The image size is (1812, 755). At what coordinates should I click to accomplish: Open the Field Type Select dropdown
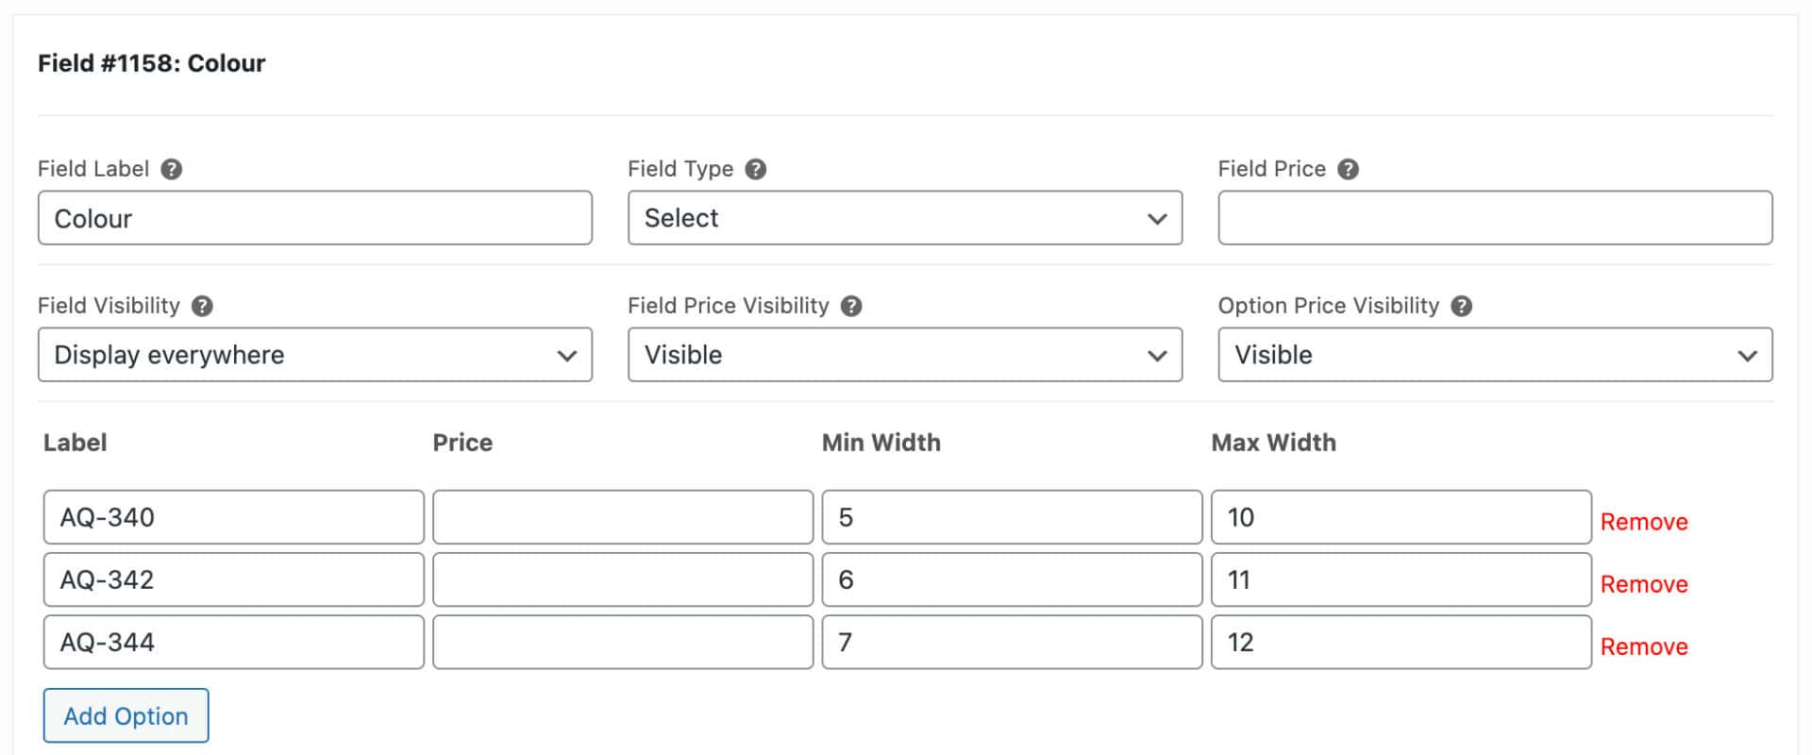point(904,218)
